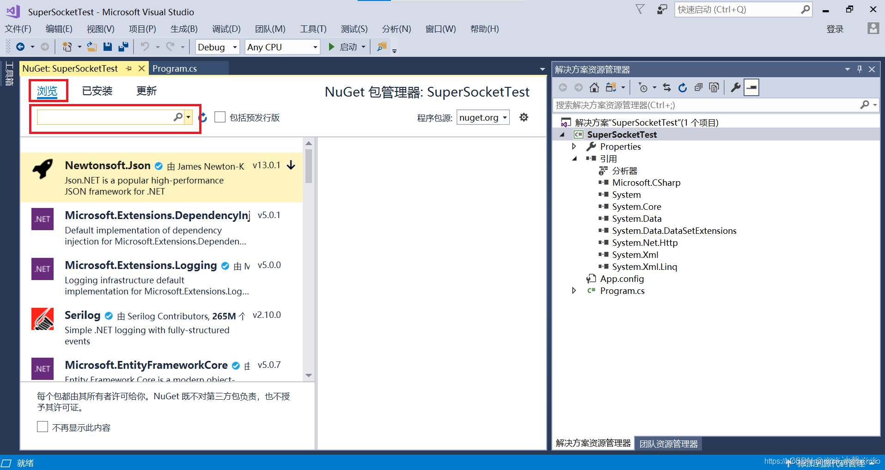
Task: Collapse All items in Solution Explorer
Action: tap(698, 87)
